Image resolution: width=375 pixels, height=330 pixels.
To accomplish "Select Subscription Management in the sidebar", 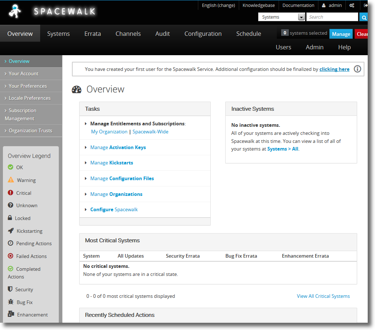I will coord(31,114).
